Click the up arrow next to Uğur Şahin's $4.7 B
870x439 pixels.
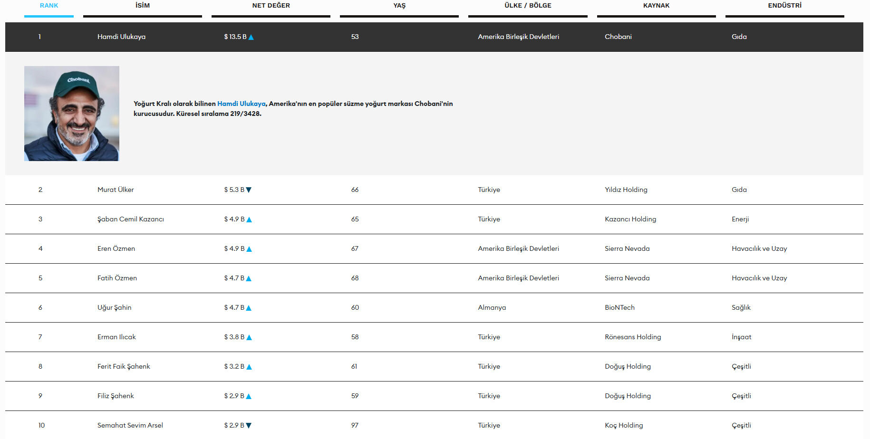click(x=249, y=308)
